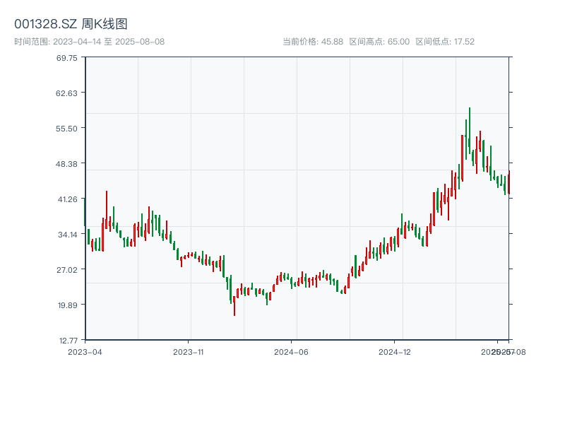This screenshot has height=424, width=565.
Task: Click the y-axis label 27.02
Action: point(66,270)
